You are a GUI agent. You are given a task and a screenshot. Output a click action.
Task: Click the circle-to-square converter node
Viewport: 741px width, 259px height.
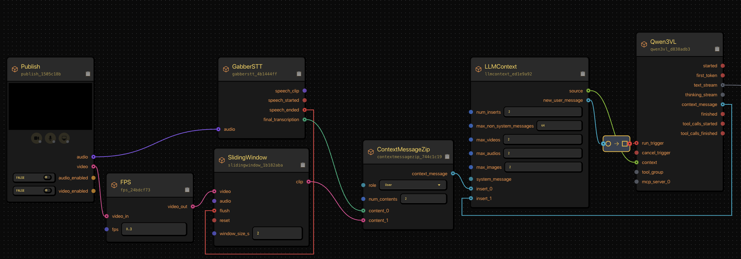[616, 144]
